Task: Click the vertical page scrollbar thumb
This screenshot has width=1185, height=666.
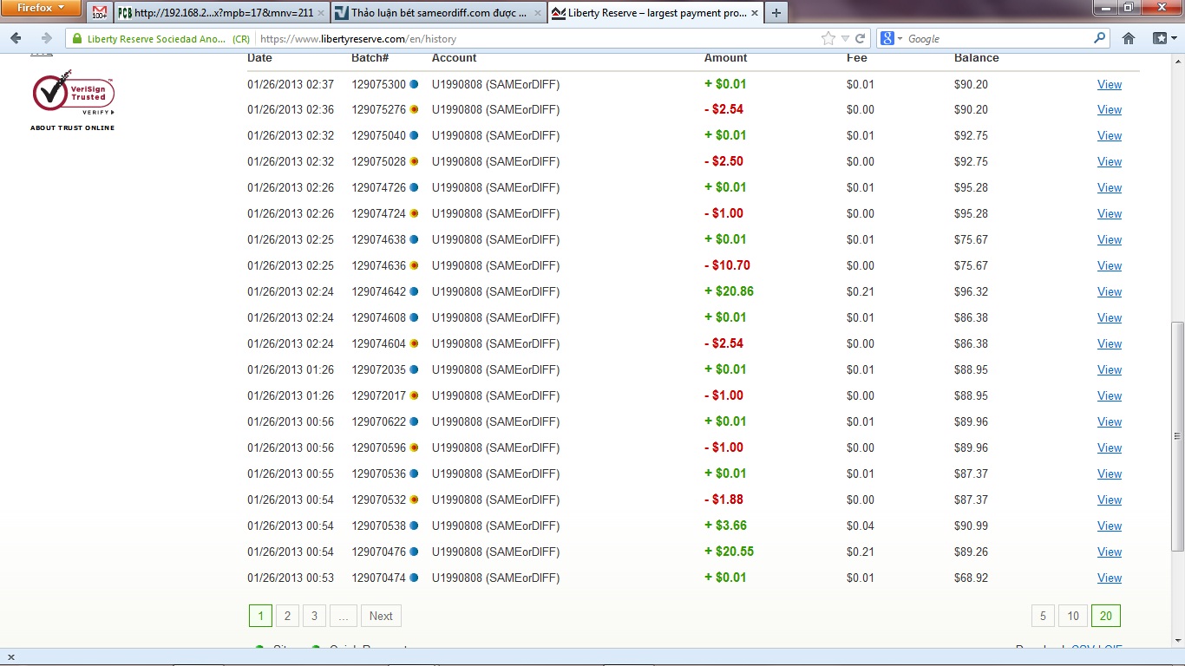Action: coord(1177,436)
